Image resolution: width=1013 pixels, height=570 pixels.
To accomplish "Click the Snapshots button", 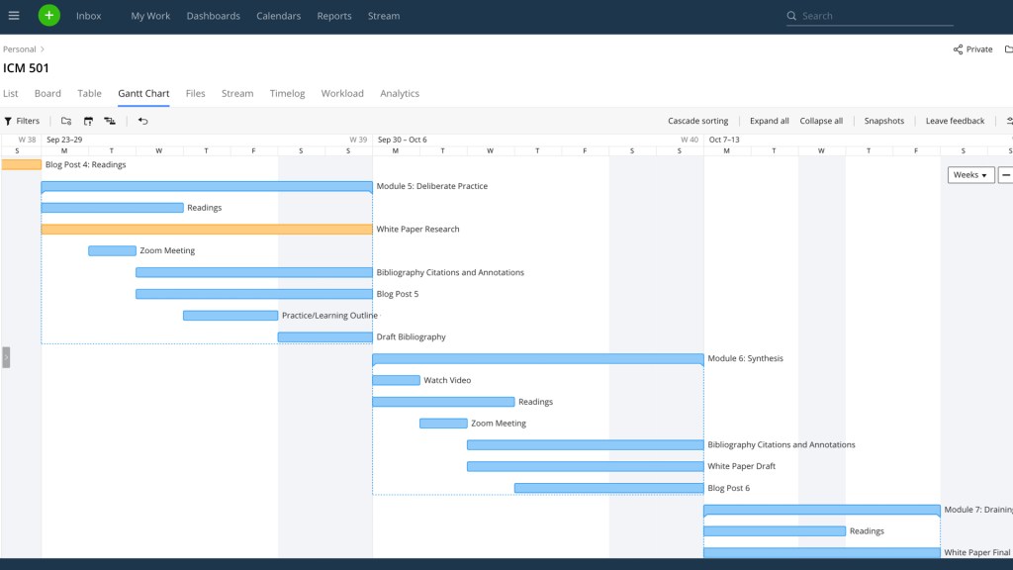I will (x=883, y=121).
